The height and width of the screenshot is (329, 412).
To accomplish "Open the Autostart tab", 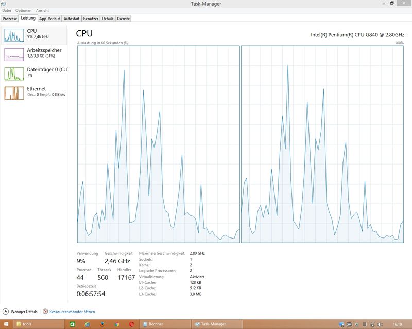I will point(72,19).
